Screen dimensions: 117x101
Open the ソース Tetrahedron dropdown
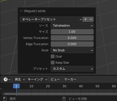tap(72, 26)
